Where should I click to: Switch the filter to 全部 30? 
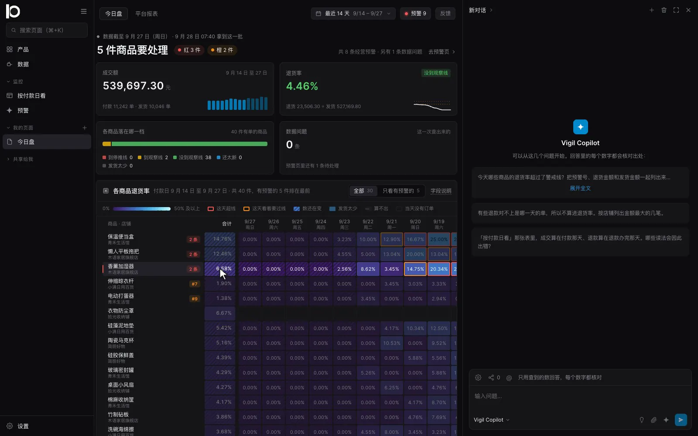pos(363,191)
